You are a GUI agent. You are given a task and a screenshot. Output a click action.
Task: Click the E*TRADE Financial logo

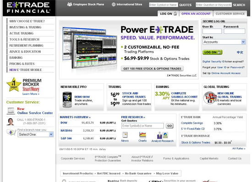click(x=28, y=7)
